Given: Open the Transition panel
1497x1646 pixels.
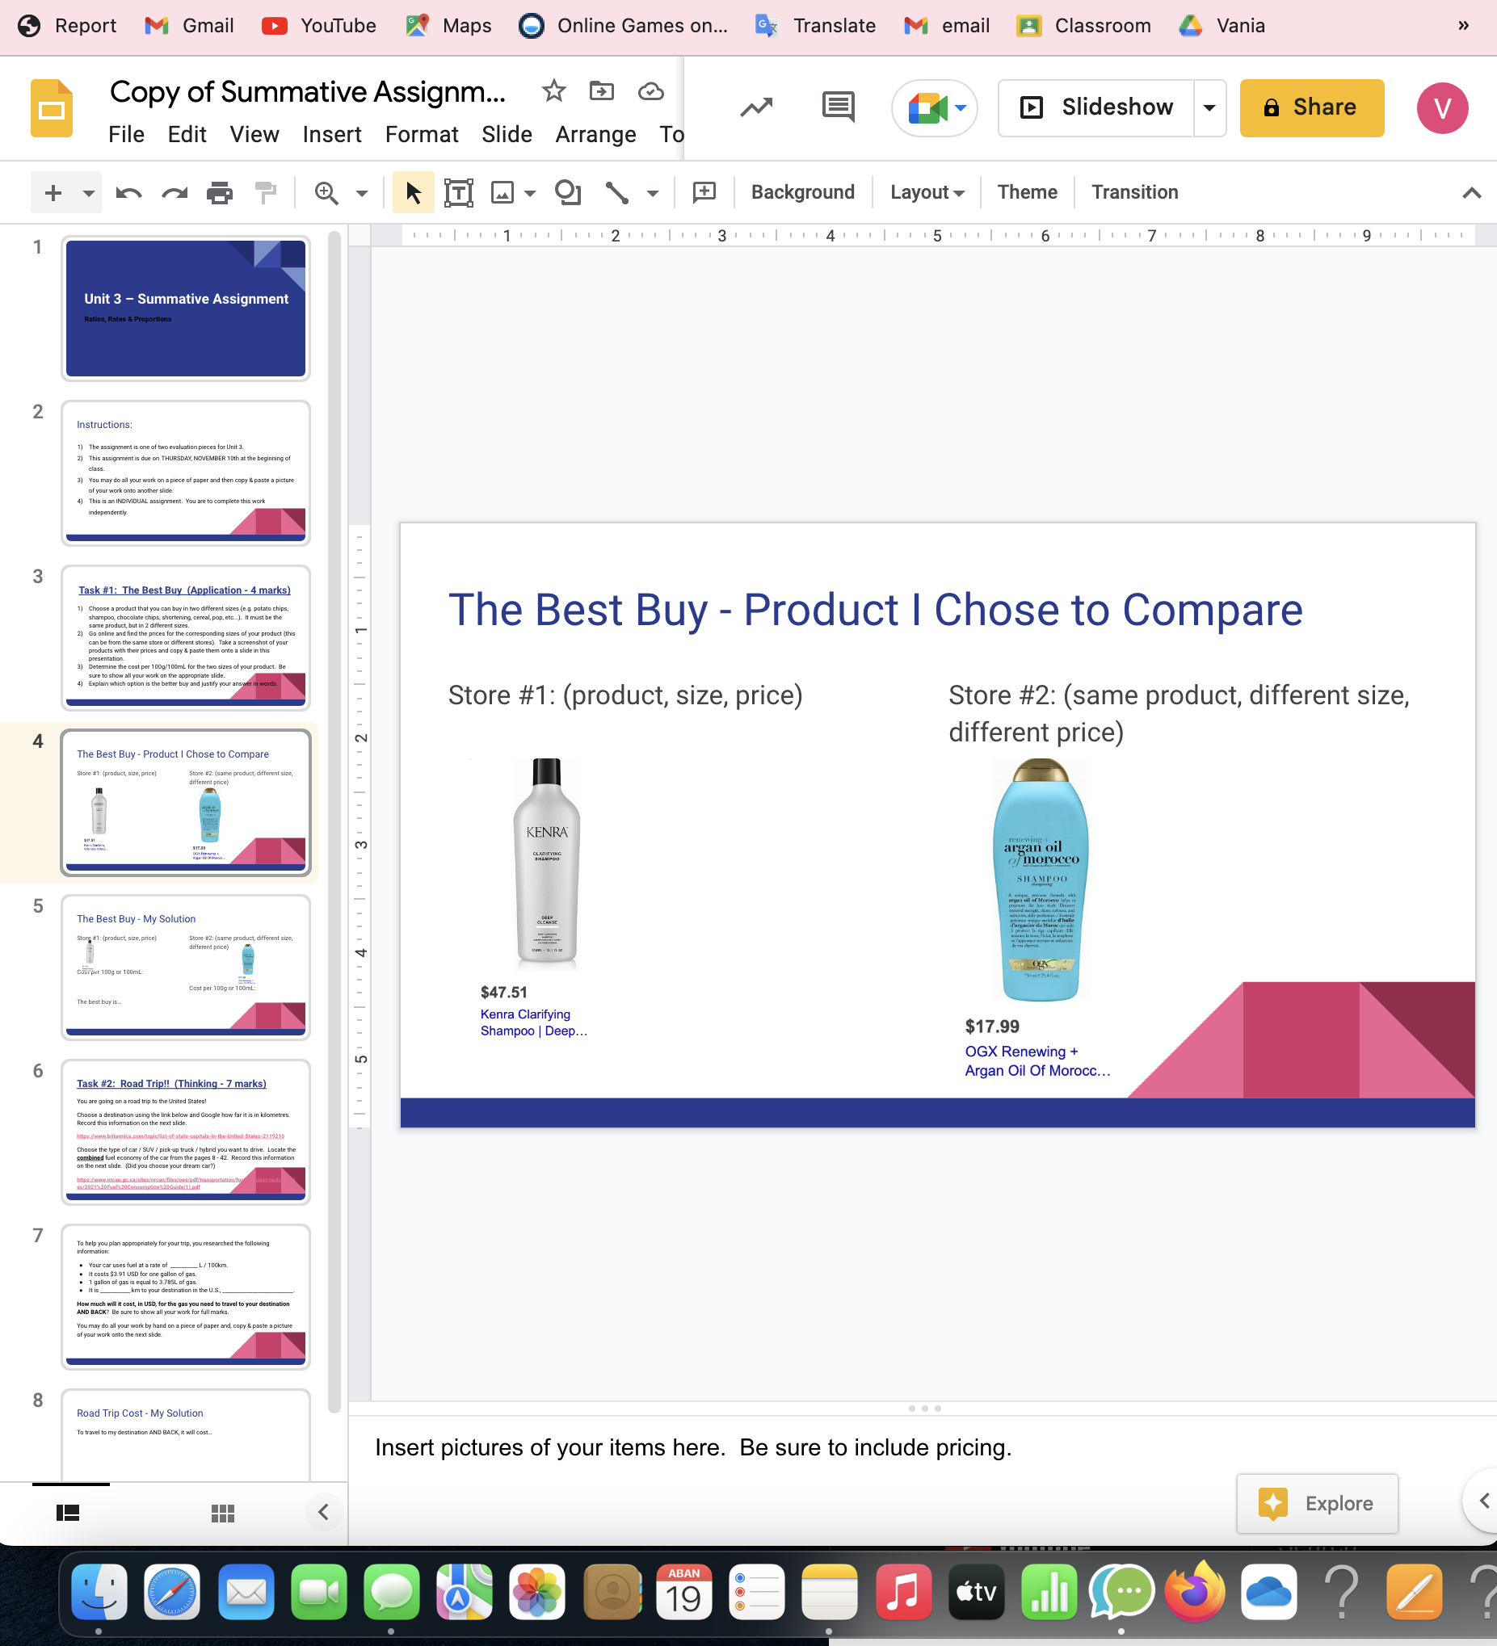Looking at the screenshot, I should coord(1134,193).
